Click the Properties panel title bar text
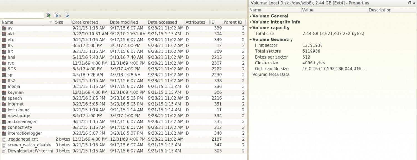The height and width of the screenshot is (160, 417). (310, 3)
